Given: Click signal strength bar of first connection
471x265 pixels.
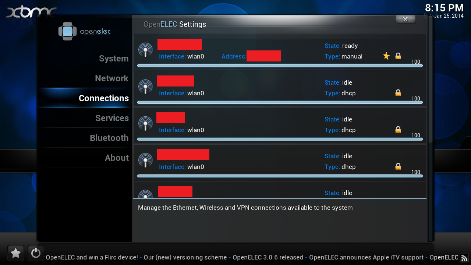Looking at the screenshot, I should coord(280,66).
